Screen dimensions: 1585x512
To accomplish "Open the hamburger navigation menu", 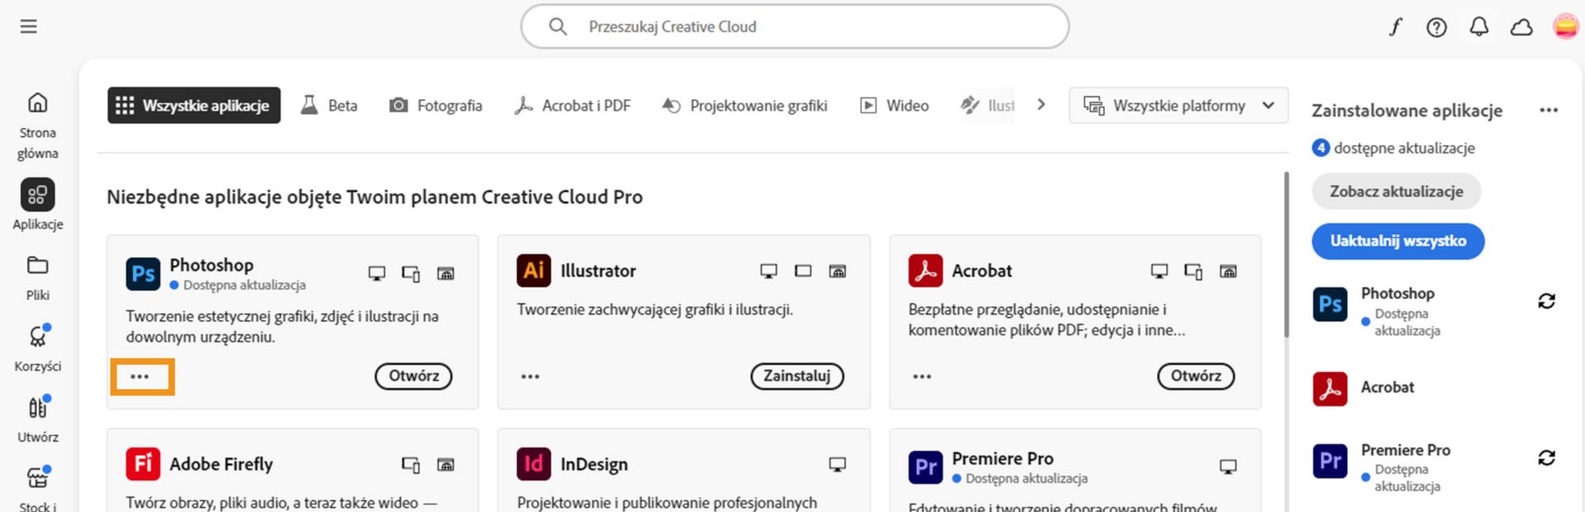I will (x=29, y=26).
